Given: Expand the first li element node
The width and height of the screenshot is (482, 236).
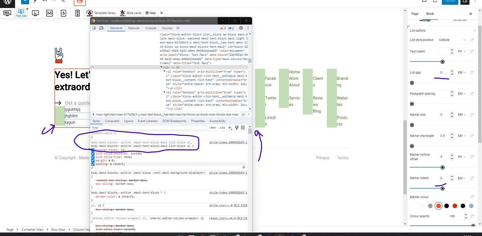Looking at the screenshot, I should (164, 72).
